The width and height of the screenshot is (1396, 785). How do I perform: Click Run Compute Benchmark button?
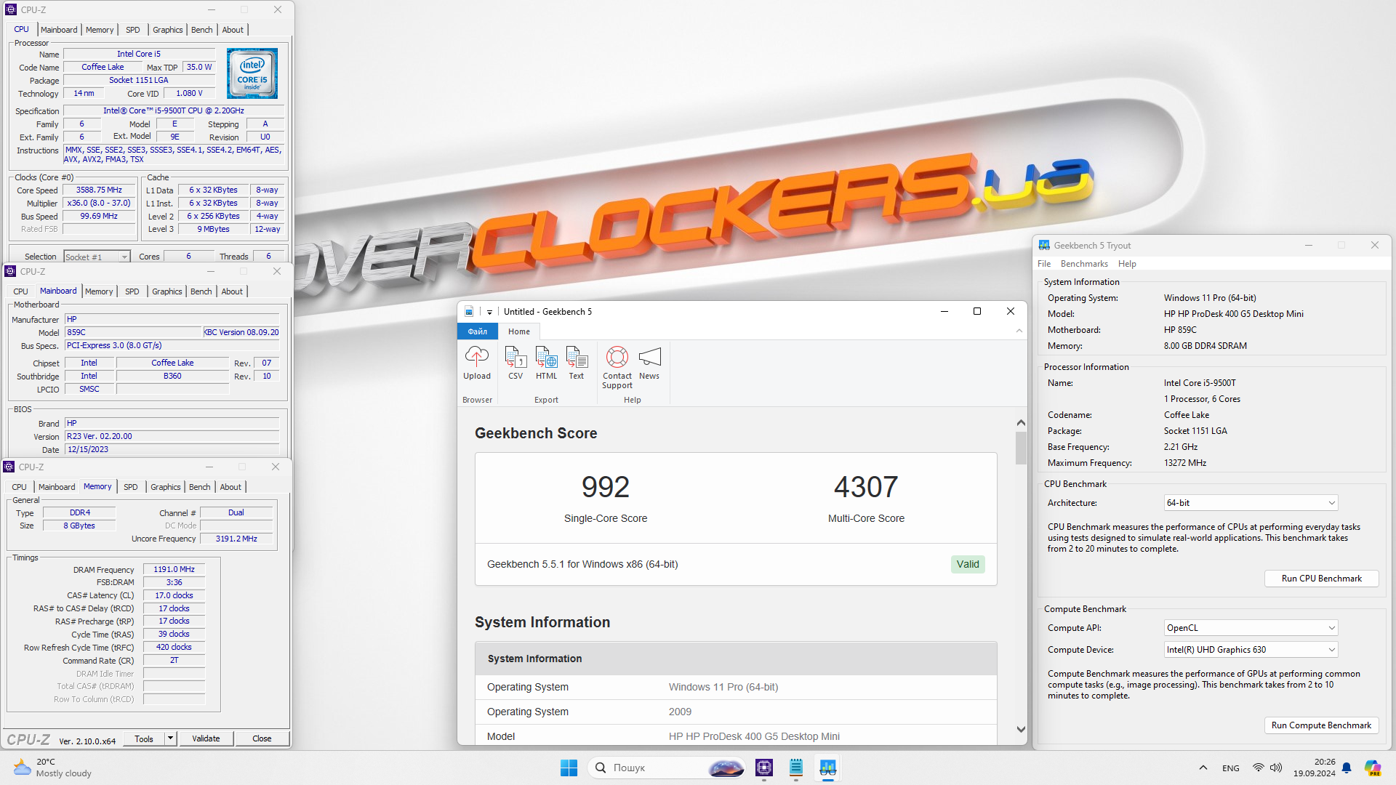click(1321, 725)
